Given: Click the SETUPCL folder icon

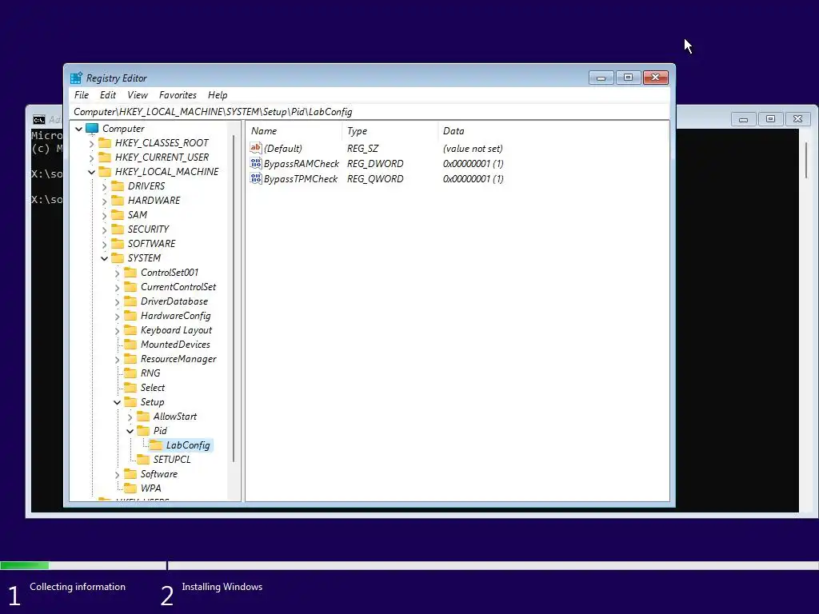Looking at the screenshot, I should [143, 460].
